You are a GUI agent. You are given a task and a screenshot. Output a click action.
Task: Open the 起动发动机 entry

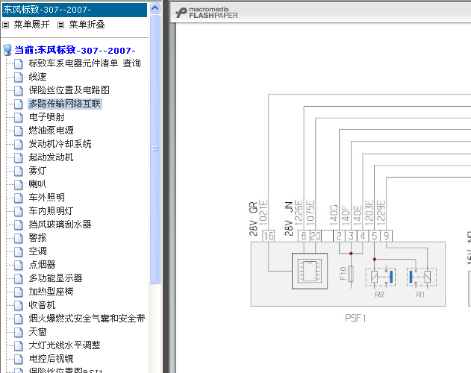click(51, 157)
